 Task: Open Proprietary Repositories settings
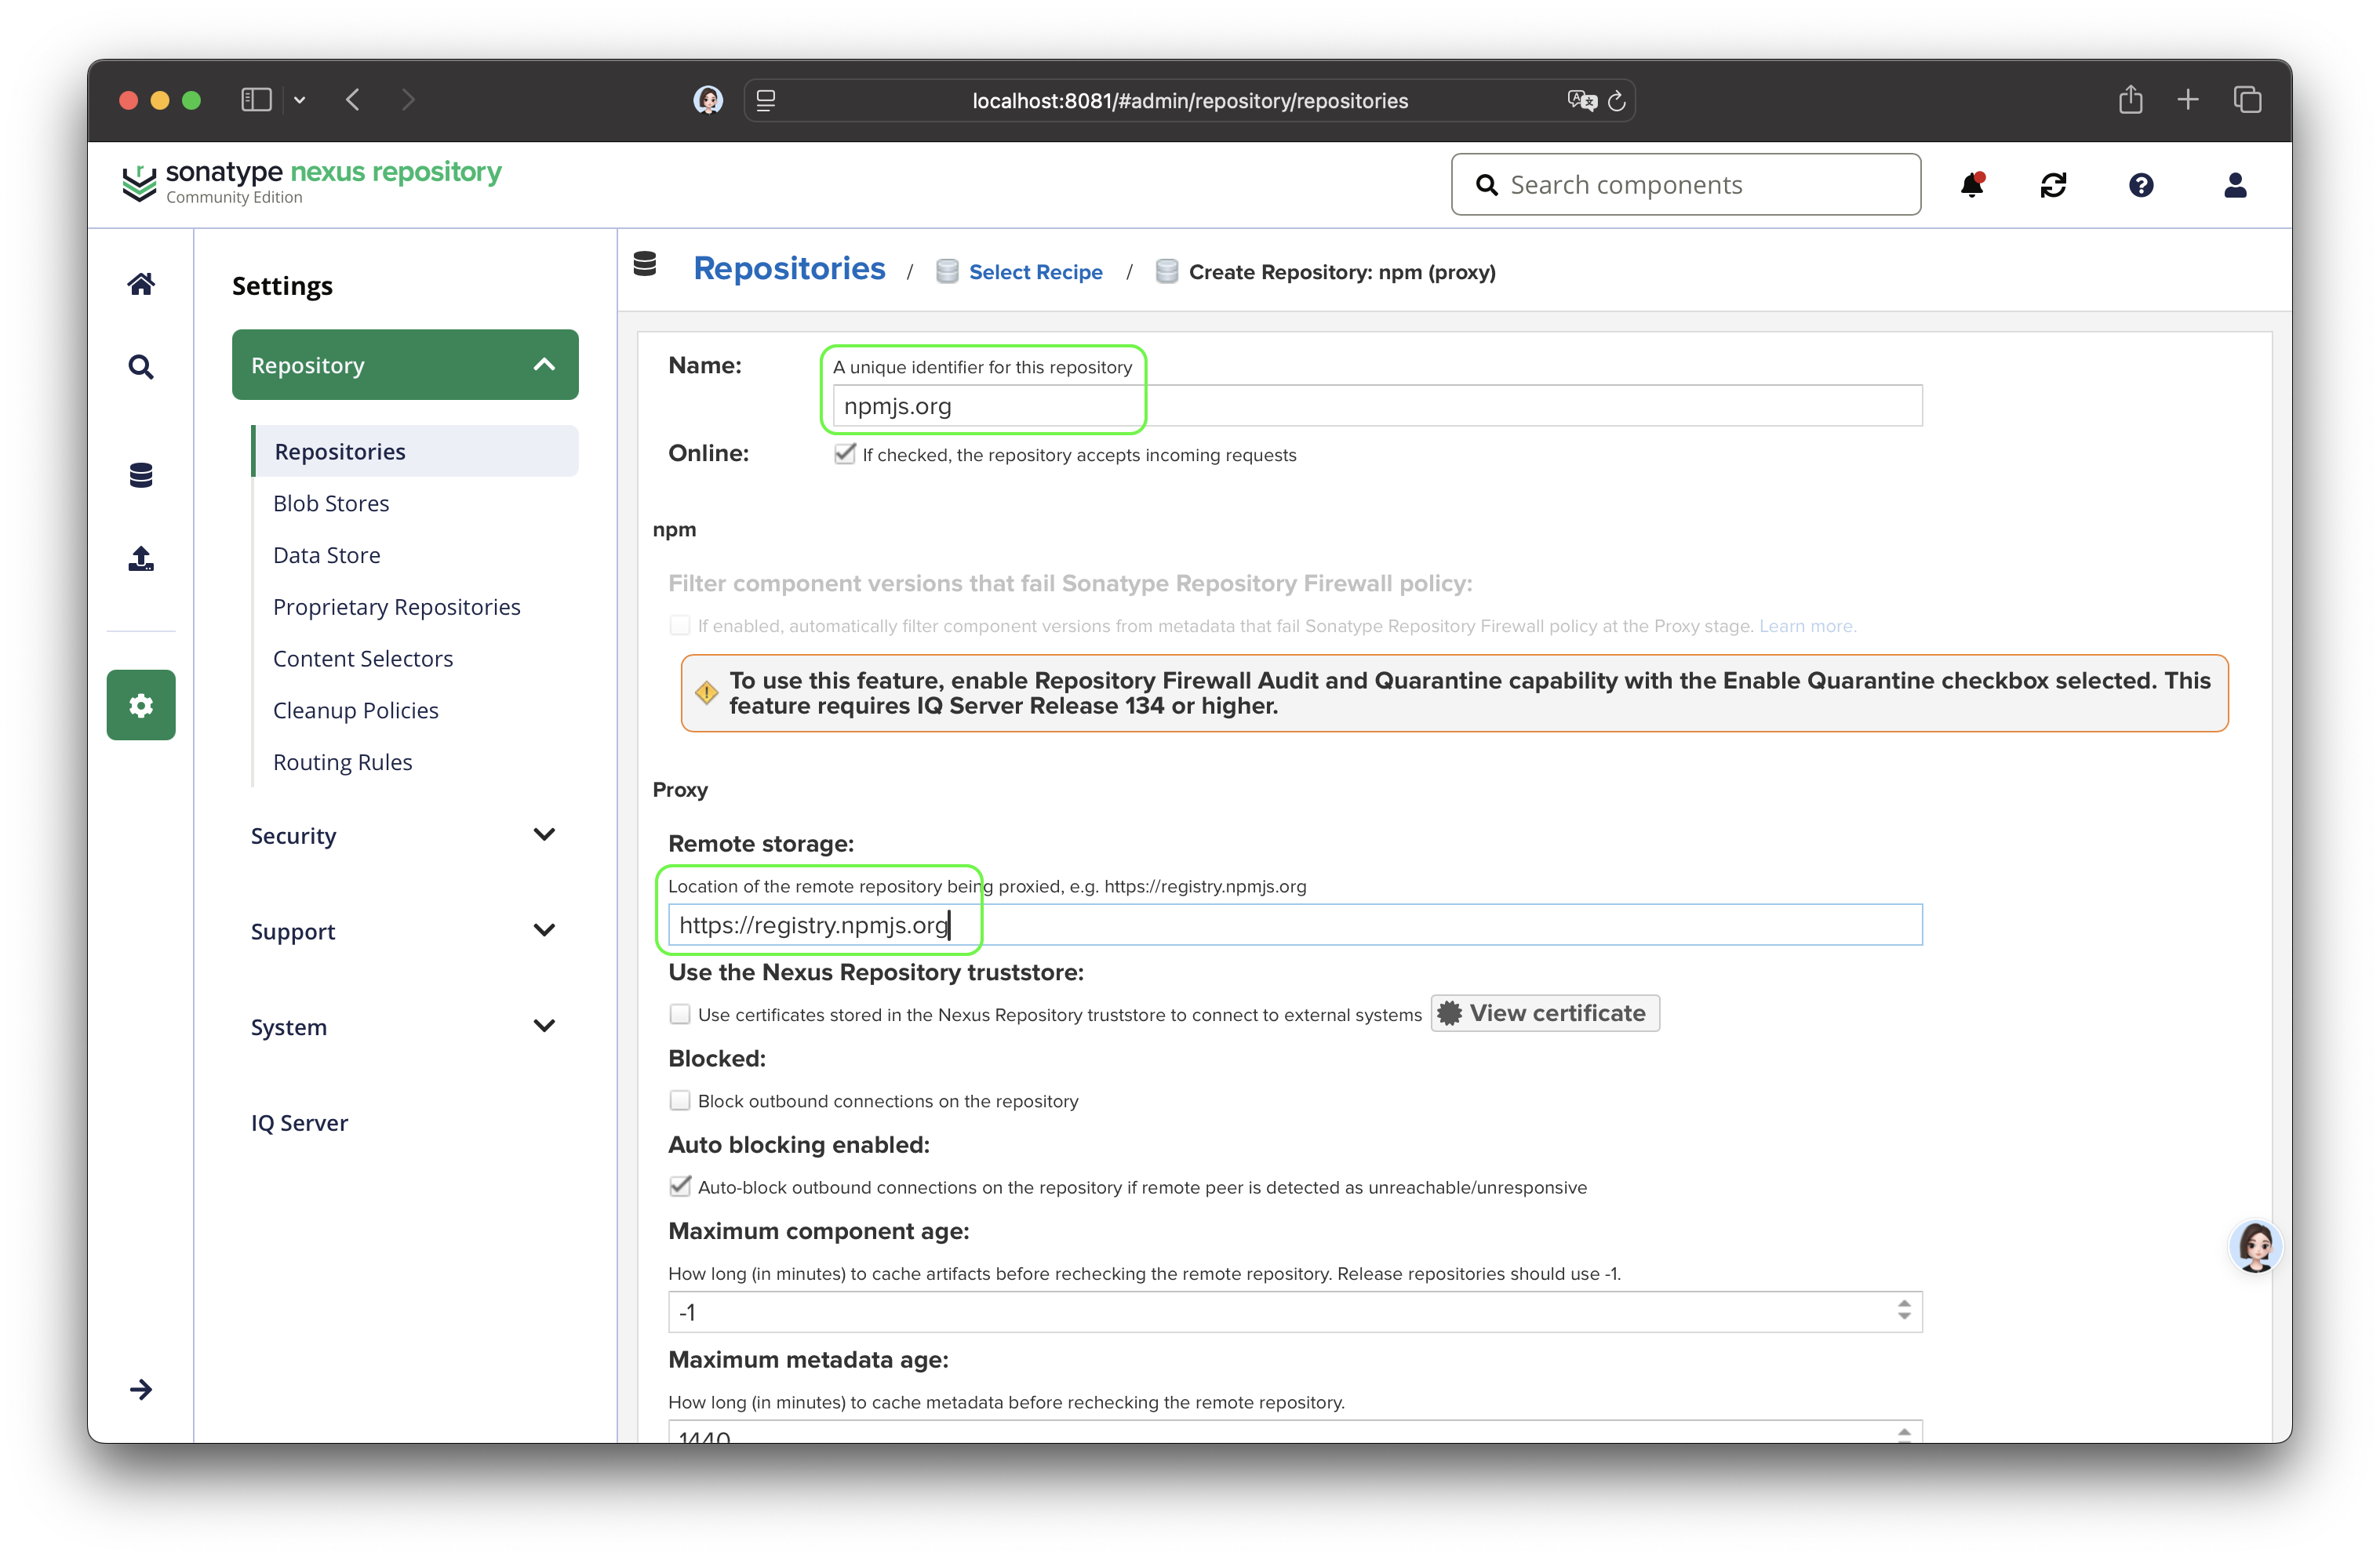(397, 607)
